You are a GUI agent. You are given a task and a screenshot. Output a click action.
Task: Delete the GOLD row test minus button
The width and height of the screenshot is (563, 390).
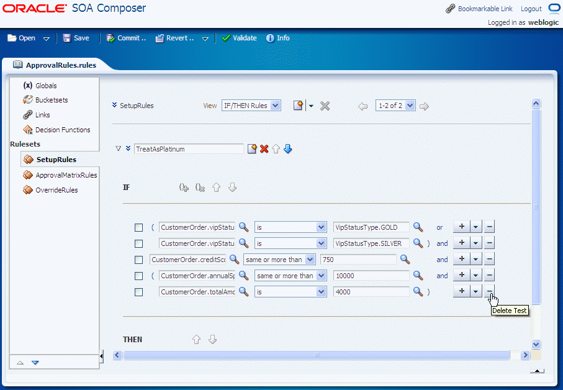click(489, 227)
